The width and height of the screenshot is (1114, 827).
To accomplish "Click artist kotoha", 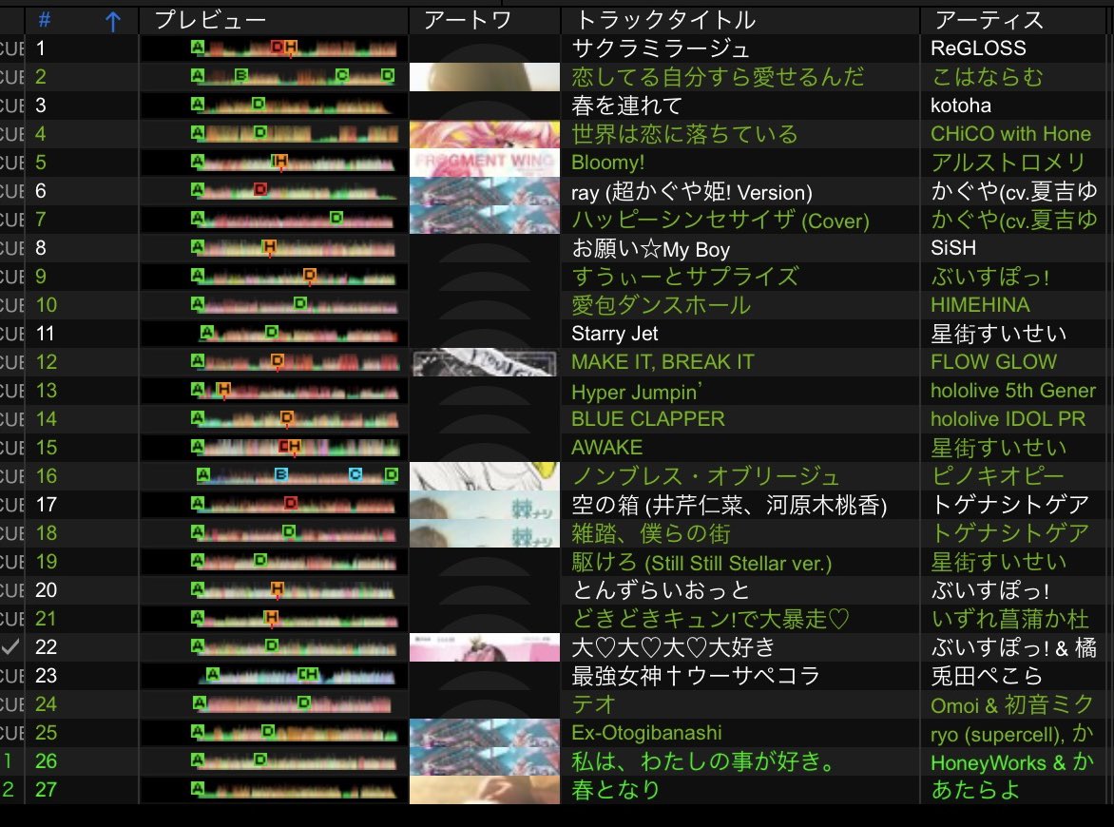I will (x=961, y=106).
